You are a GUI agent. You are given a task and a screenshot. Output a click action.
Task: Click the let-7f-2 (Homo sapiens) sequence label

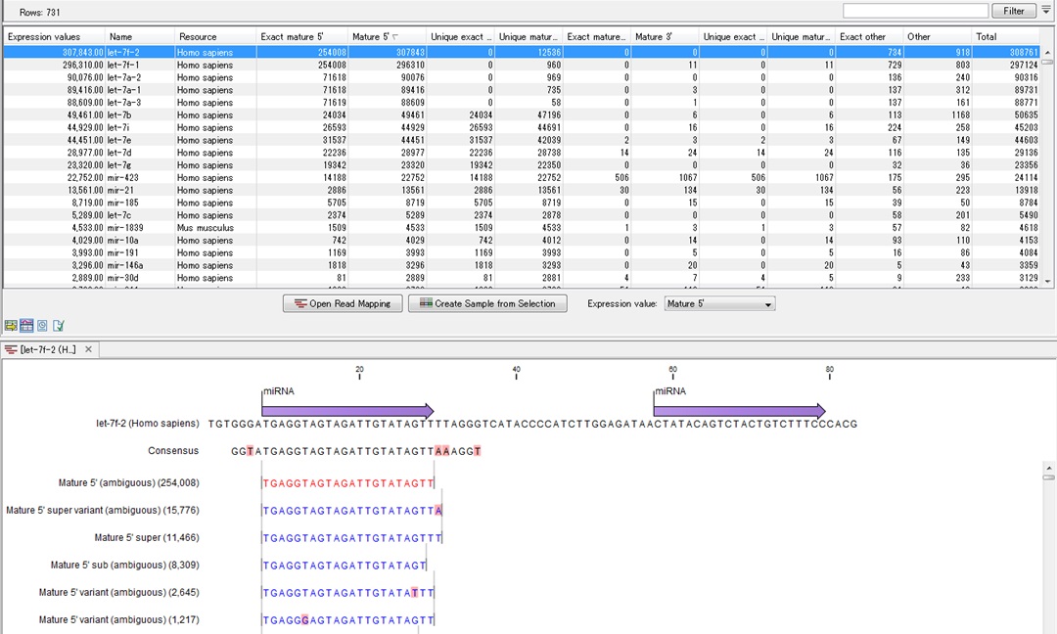[x=148, y=424]
